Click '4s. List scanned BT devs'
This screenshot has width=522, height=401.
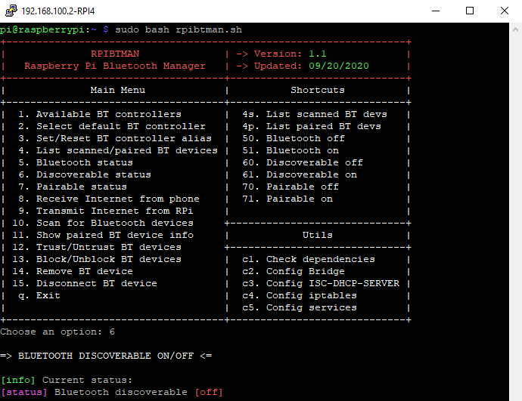pos(315,114)
